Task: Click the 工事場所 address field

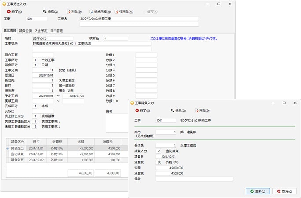Action: [92, 44]
